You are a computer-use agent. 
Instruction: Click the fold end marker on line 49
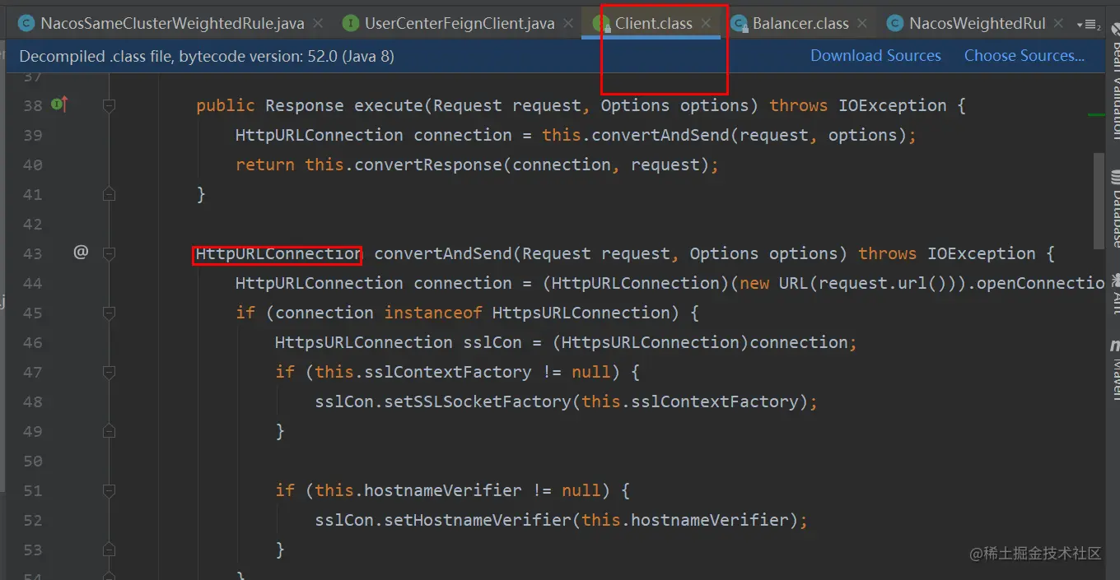(x=109, y=431)
